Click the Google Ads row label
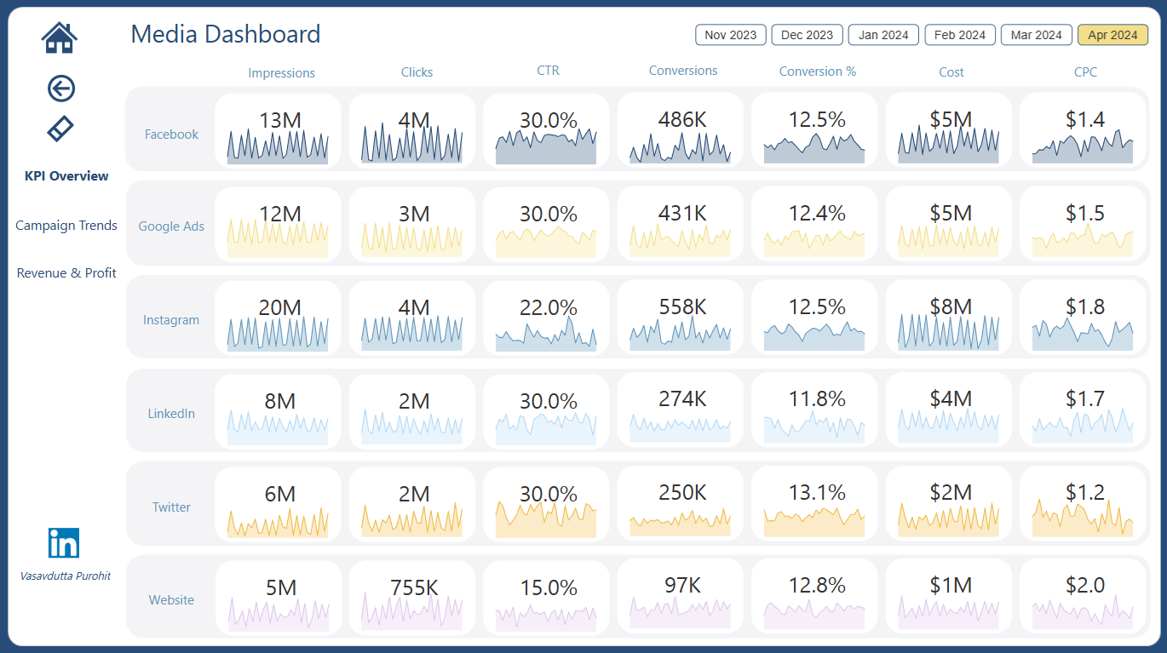Viewport: 1167px width, 653px height. tap(171, 226)
